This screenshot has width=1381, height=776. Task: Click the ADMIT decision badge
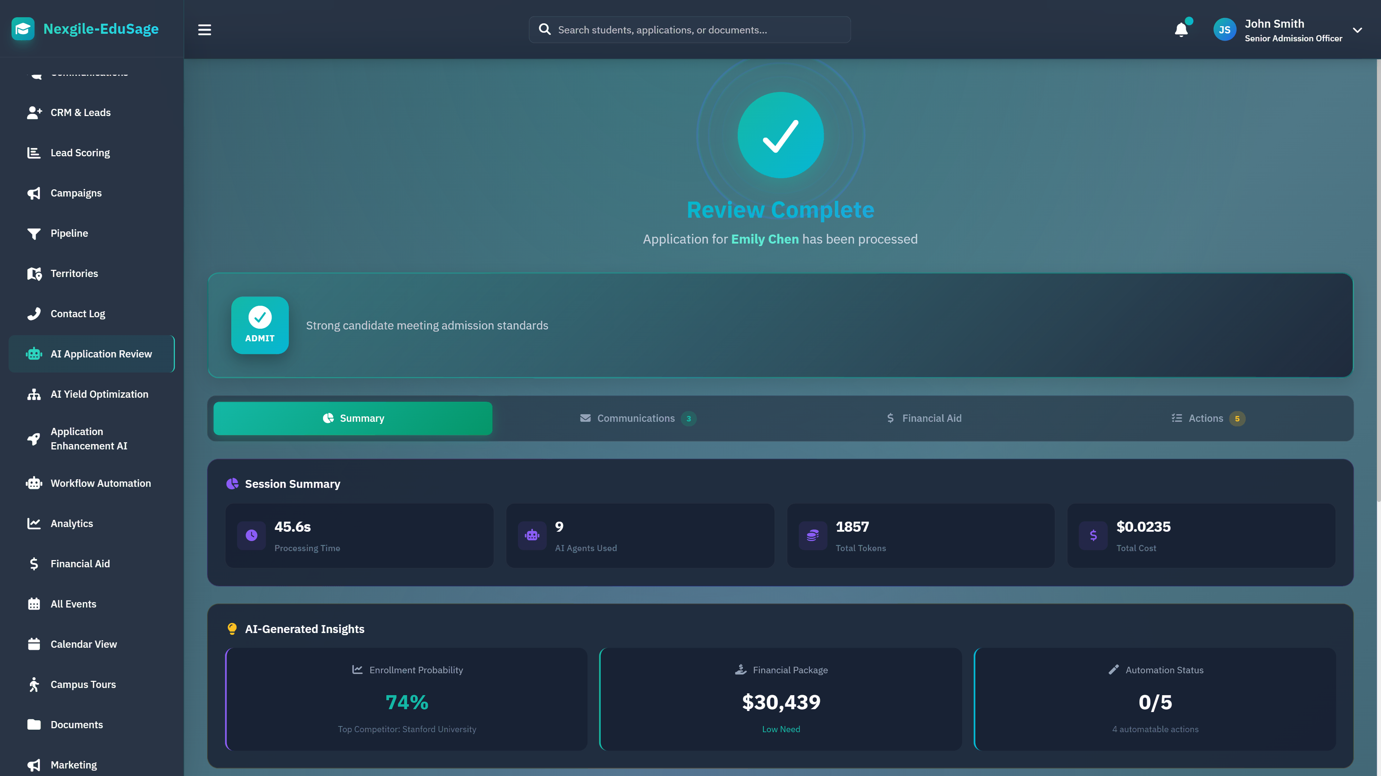click(x=259, y=325)
